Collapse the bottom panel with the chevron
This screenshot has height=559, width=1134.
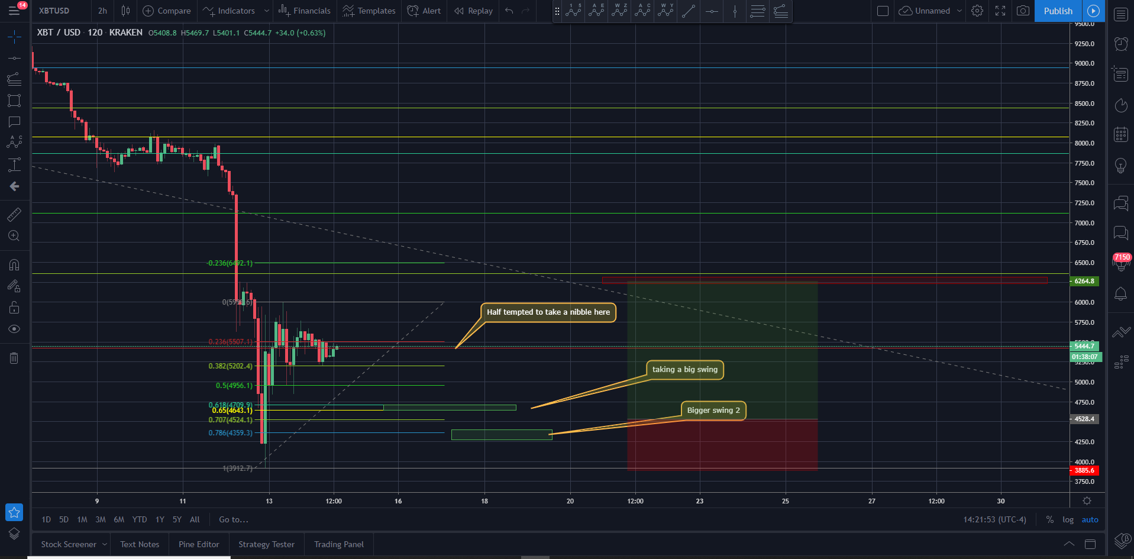[x=1069, y=544]
